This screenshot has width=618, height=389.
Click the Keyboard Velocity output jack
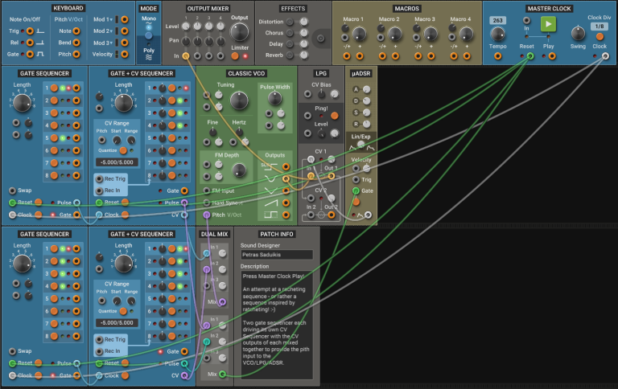(125, 55)
